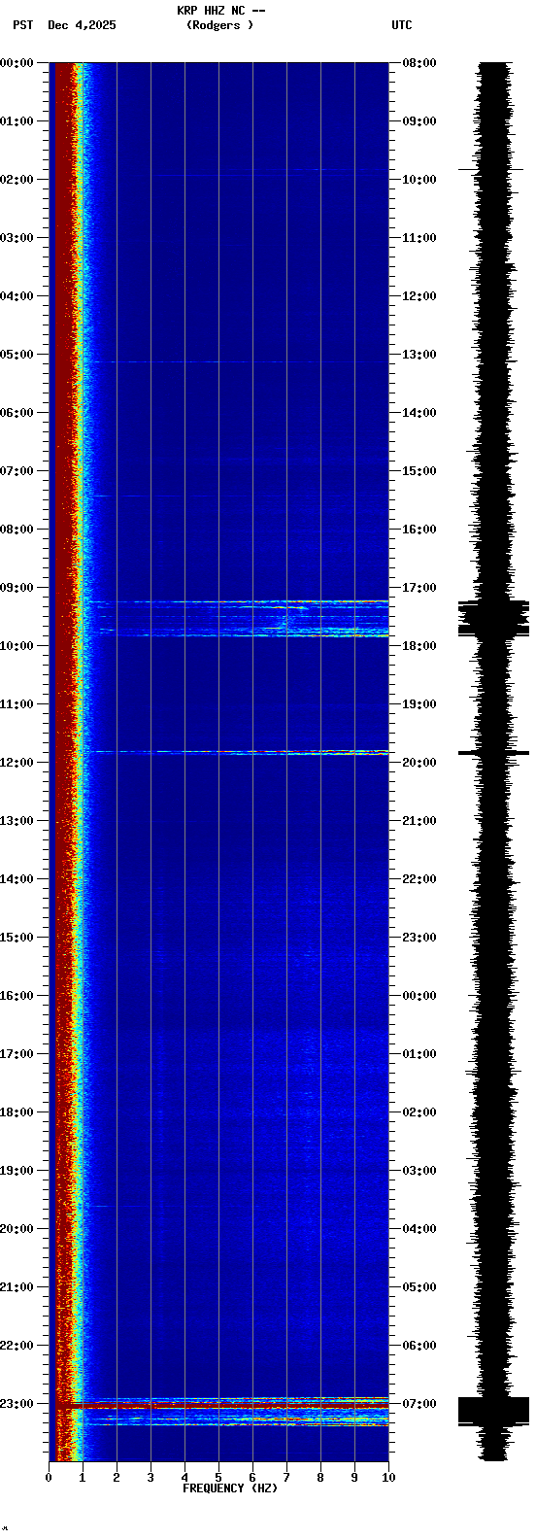Click the PST time label '13:00'

(17, 821)
